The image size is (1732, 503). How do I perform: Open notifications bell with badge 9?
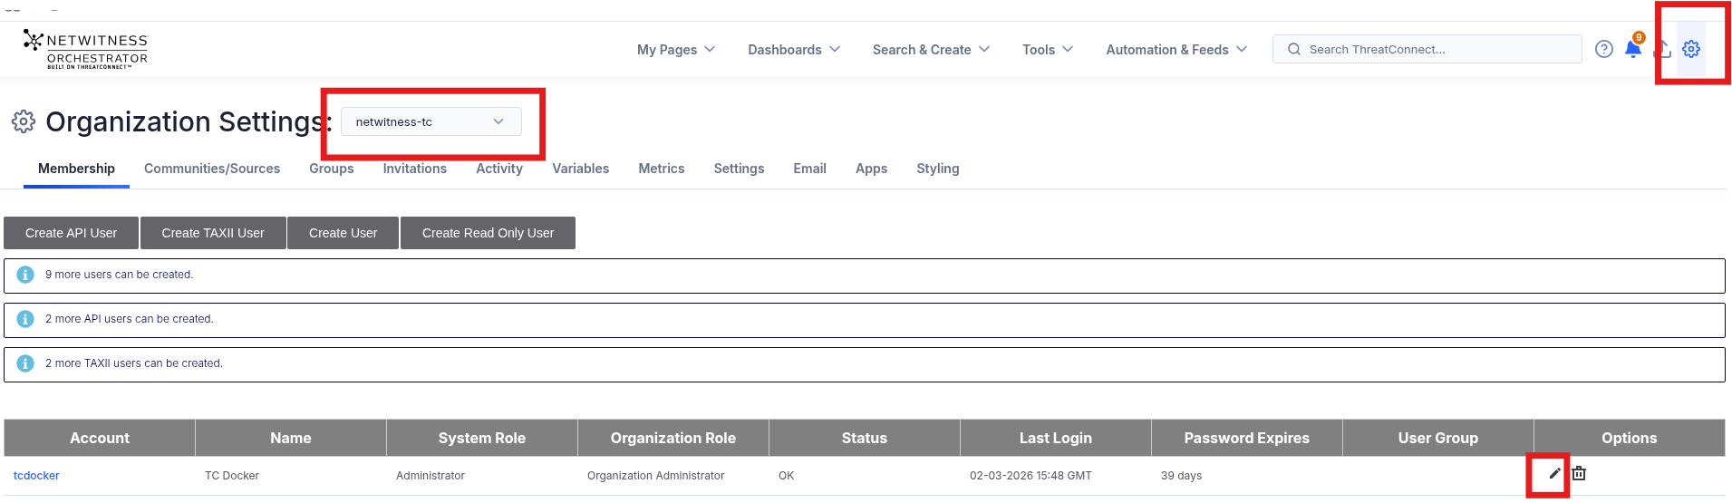pos(1633,48)
